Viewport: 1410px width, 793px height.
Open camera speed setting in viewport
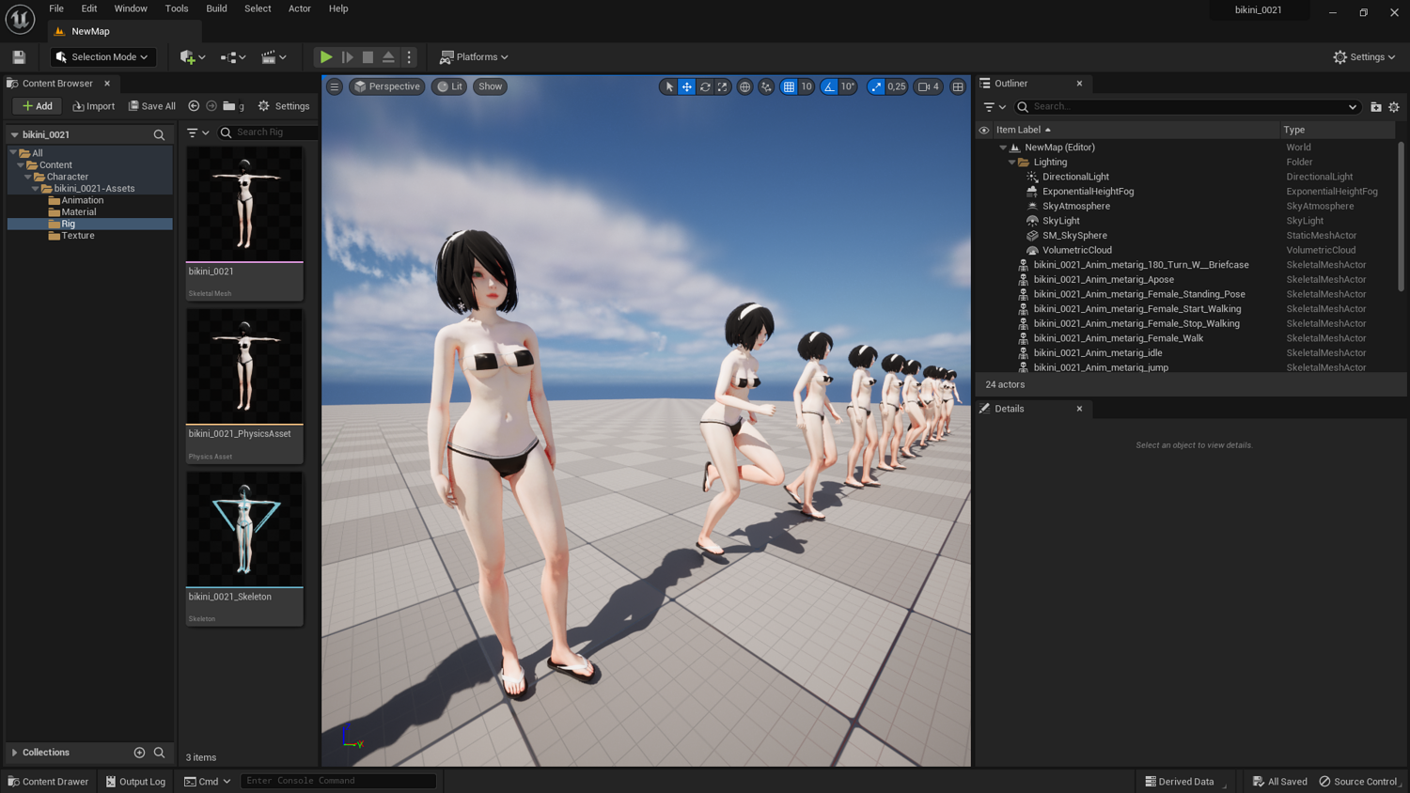coord(929,86)
